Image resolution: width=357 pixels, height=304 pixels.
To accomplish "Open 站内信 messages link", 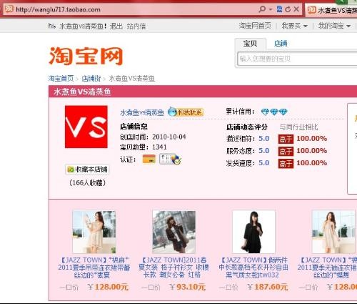I will pos(136,26).
